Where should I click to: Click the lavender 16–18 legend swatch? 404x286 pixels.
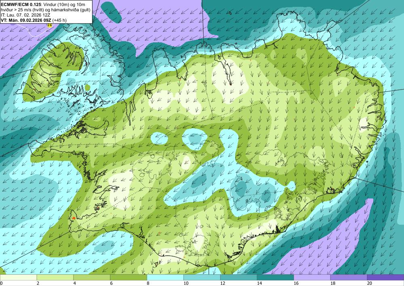tap(312, 277)
